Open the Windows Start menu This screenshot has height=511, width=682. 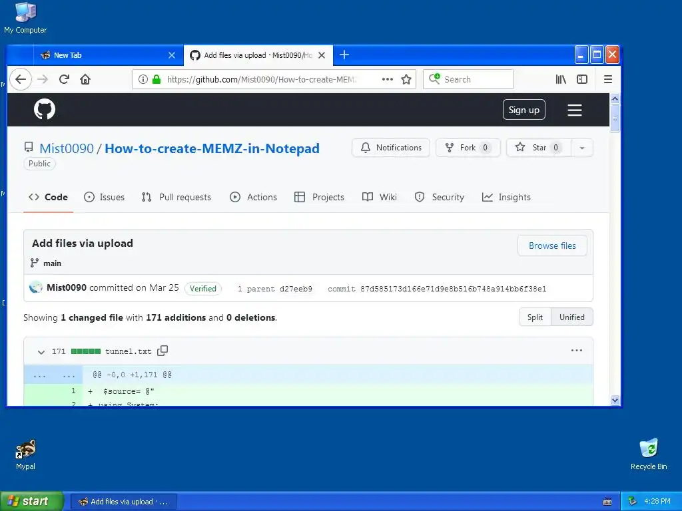tap(32, 501)
